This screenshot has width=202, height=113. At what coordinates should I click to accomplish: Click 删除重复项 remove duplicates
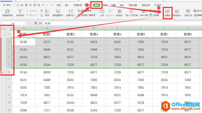click(85, 11)
